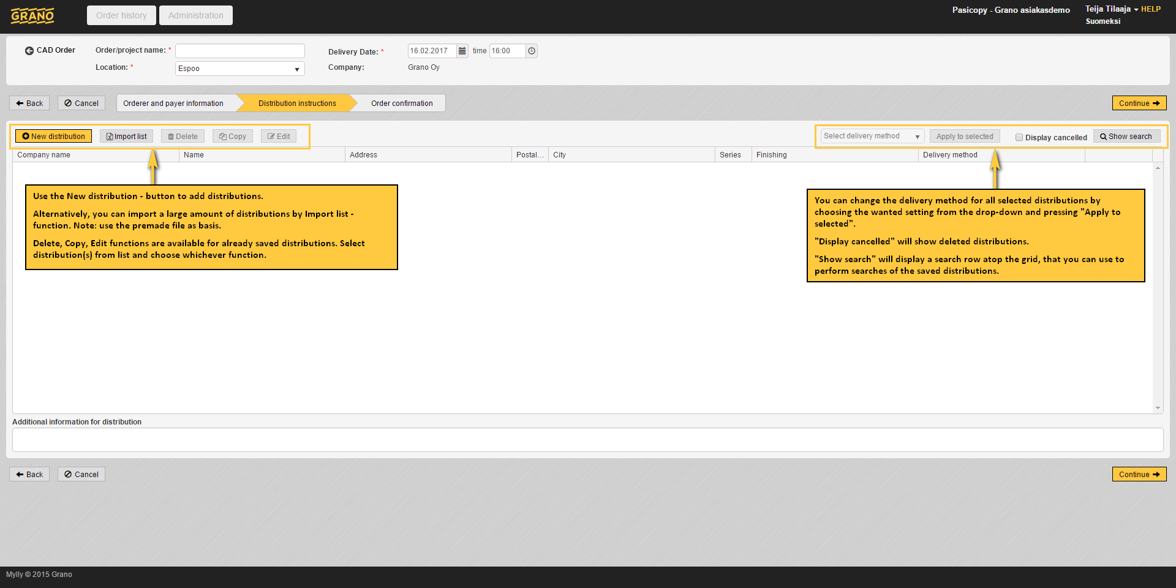Expand the Location dropdown showing Espoo
The height and width of the screenshot is (588, 1176).
tap(239, 69)
